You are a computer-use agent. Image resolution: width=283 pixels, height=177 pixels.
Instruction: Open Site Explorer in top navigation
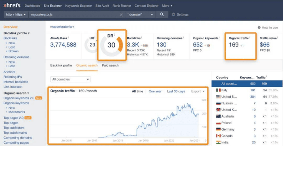click(x=52, y=6)
